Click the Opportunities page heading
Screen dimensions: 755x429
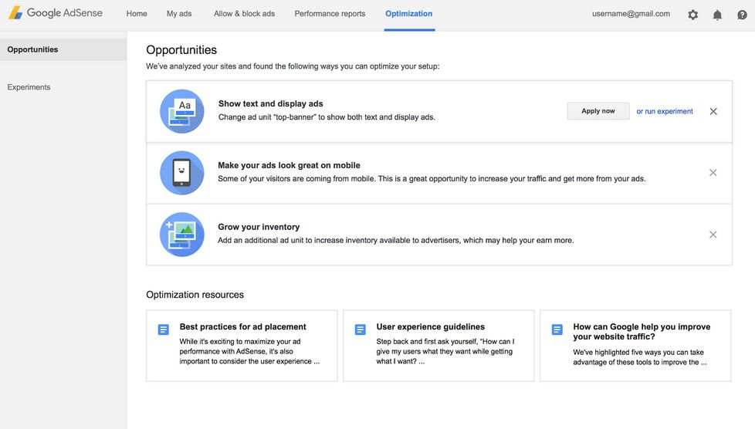[x=181, y=50]
